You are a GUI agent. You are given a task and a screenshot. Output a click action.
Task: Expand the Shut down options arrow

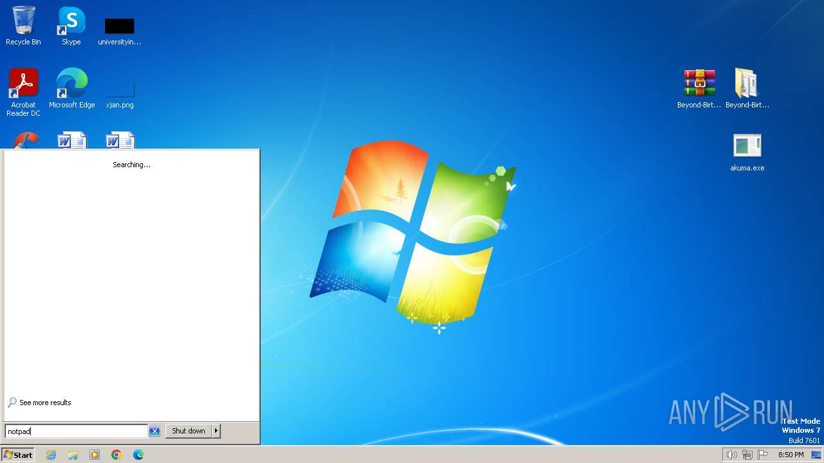(216, 431)
